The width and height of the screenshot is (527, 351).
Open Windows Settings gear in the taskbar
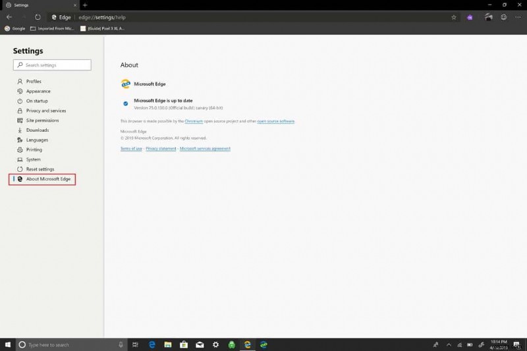pyautogui.click(x=216, y=344)
